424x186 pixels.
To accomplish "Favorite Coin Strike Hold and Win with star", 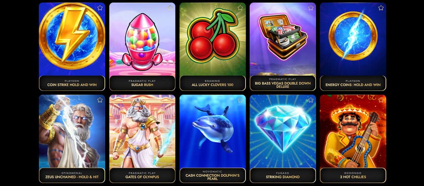I will [x=100, y=8].
